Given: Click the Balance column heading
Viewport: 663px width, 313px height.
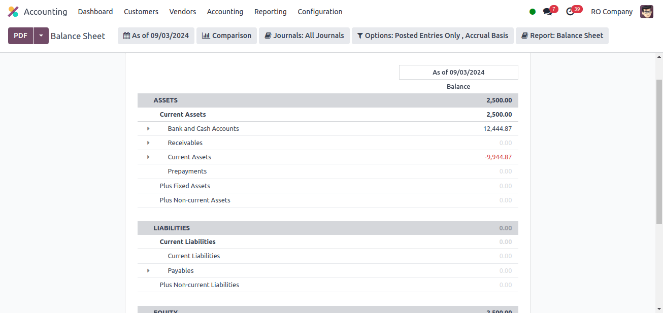Looking at the screenshot, I should [x=458, y=87].
